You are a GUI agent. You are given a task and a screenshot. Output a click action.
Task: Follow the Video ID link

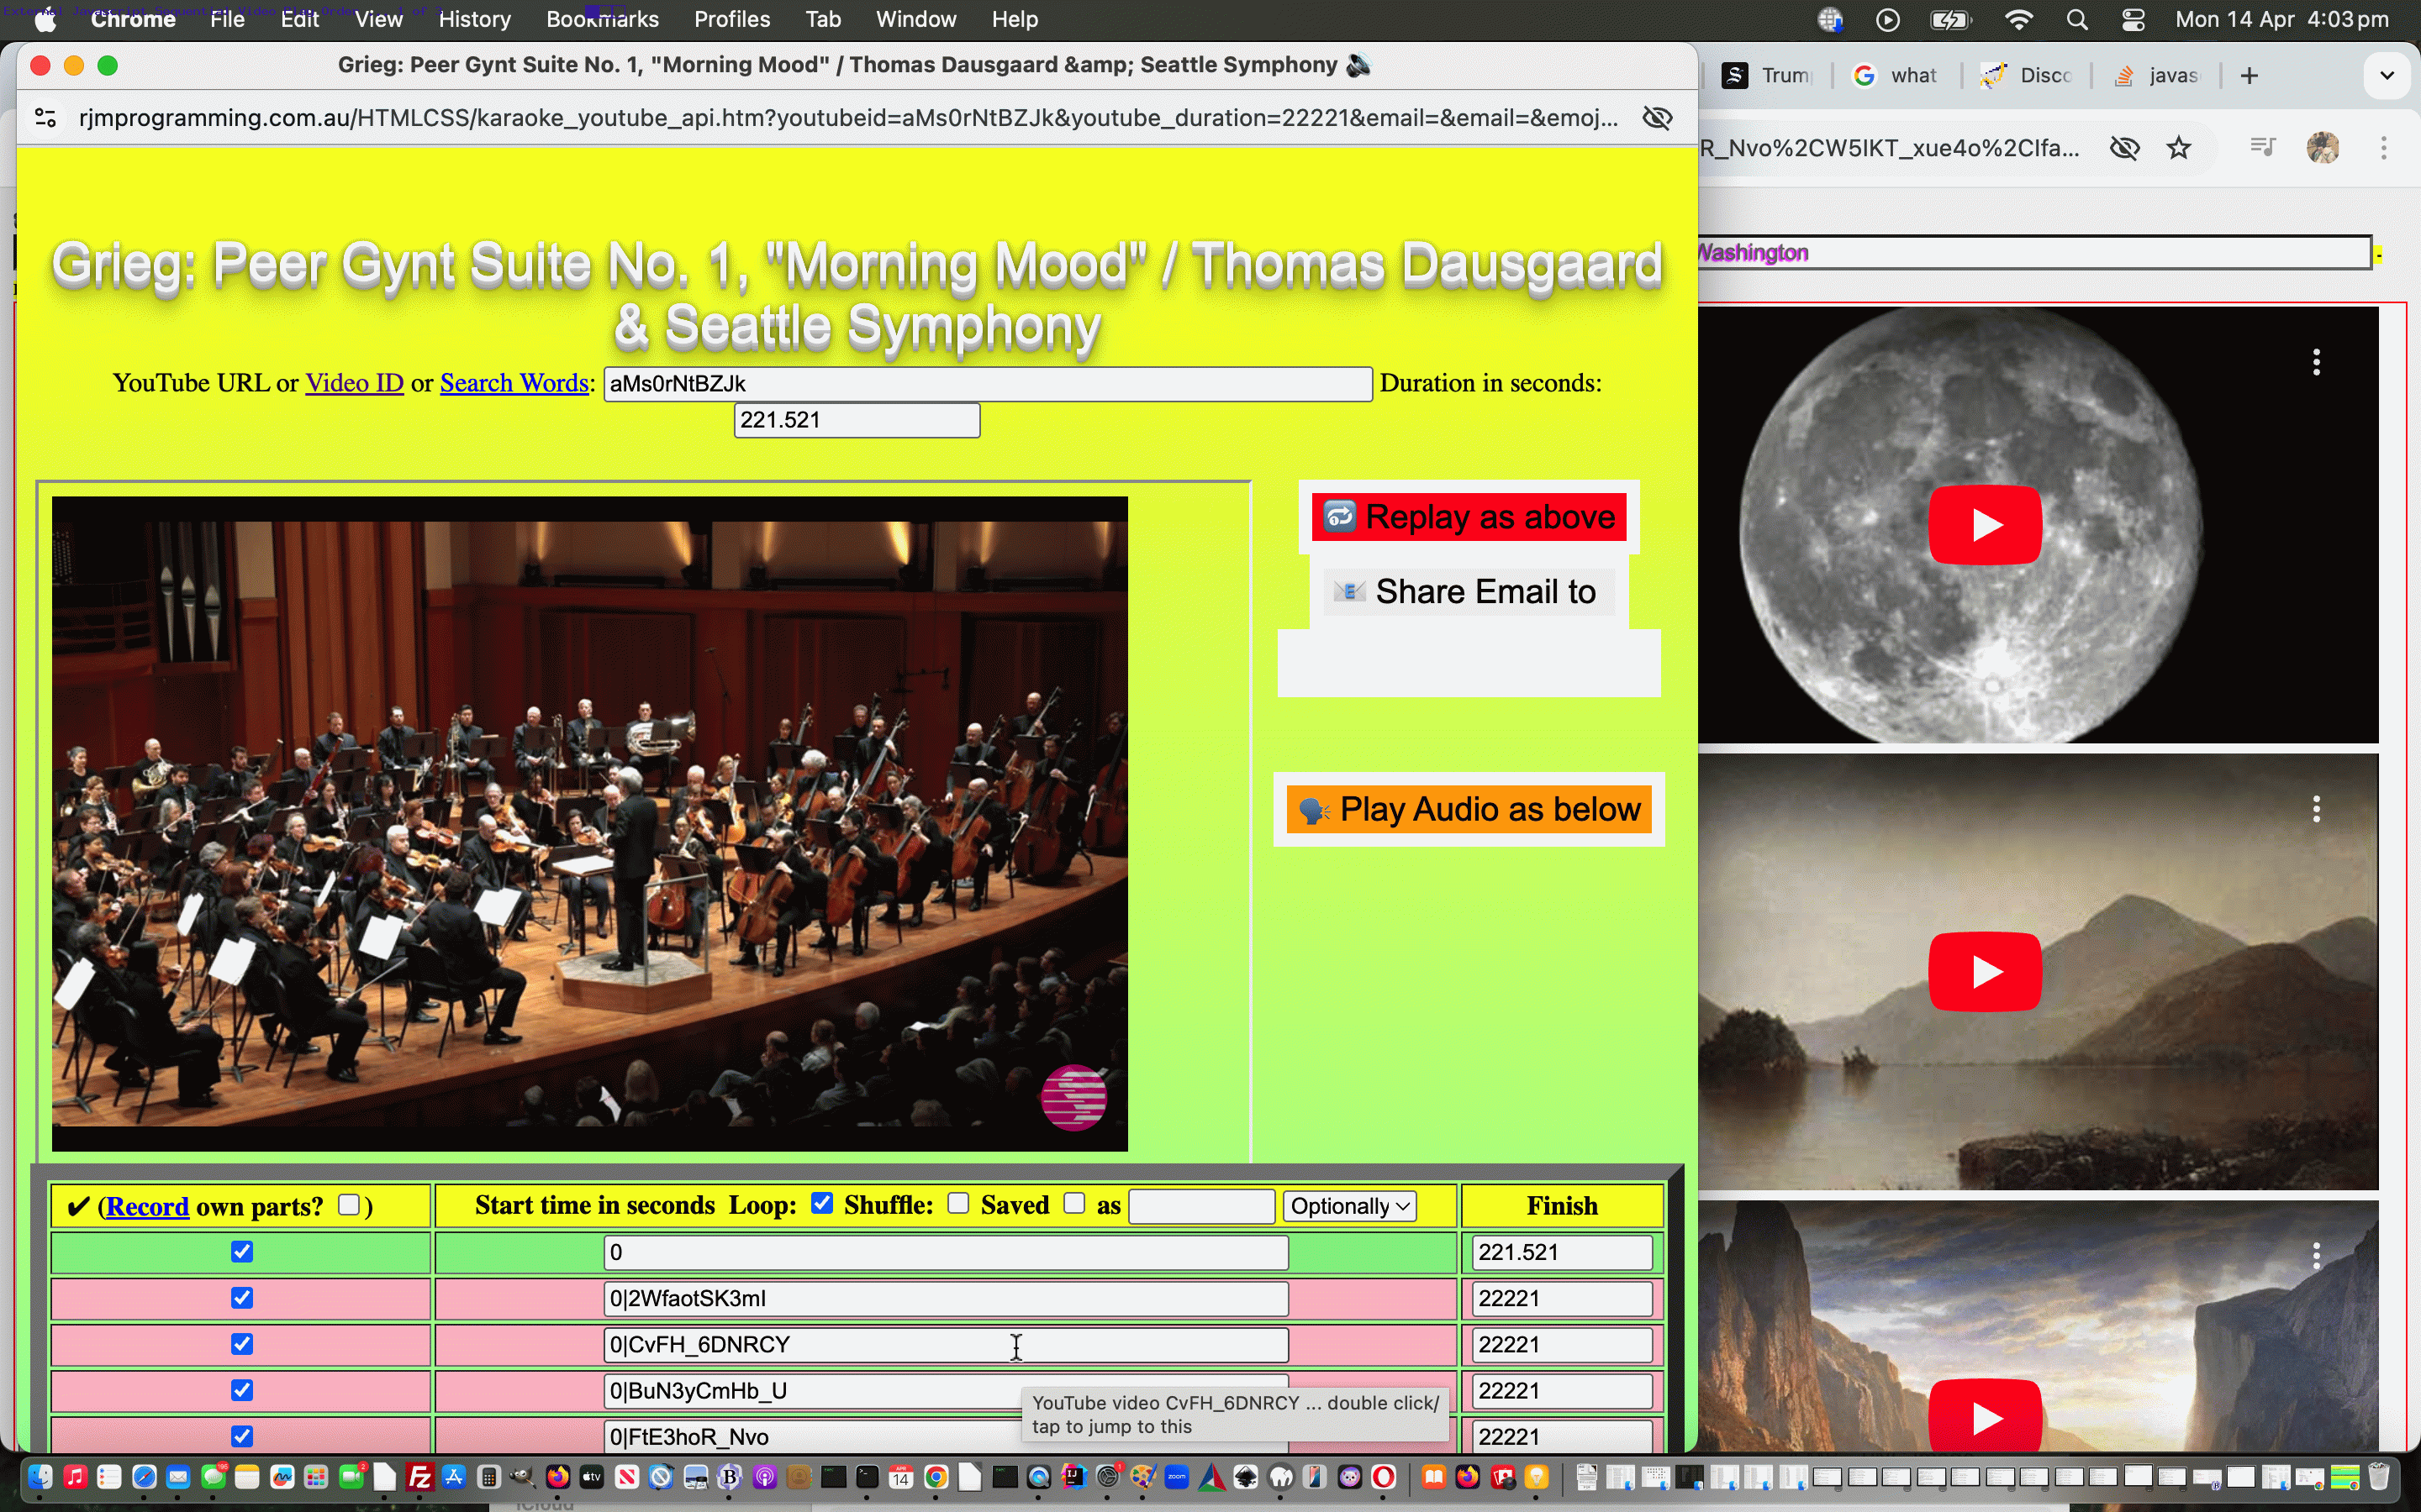point(354,383)
